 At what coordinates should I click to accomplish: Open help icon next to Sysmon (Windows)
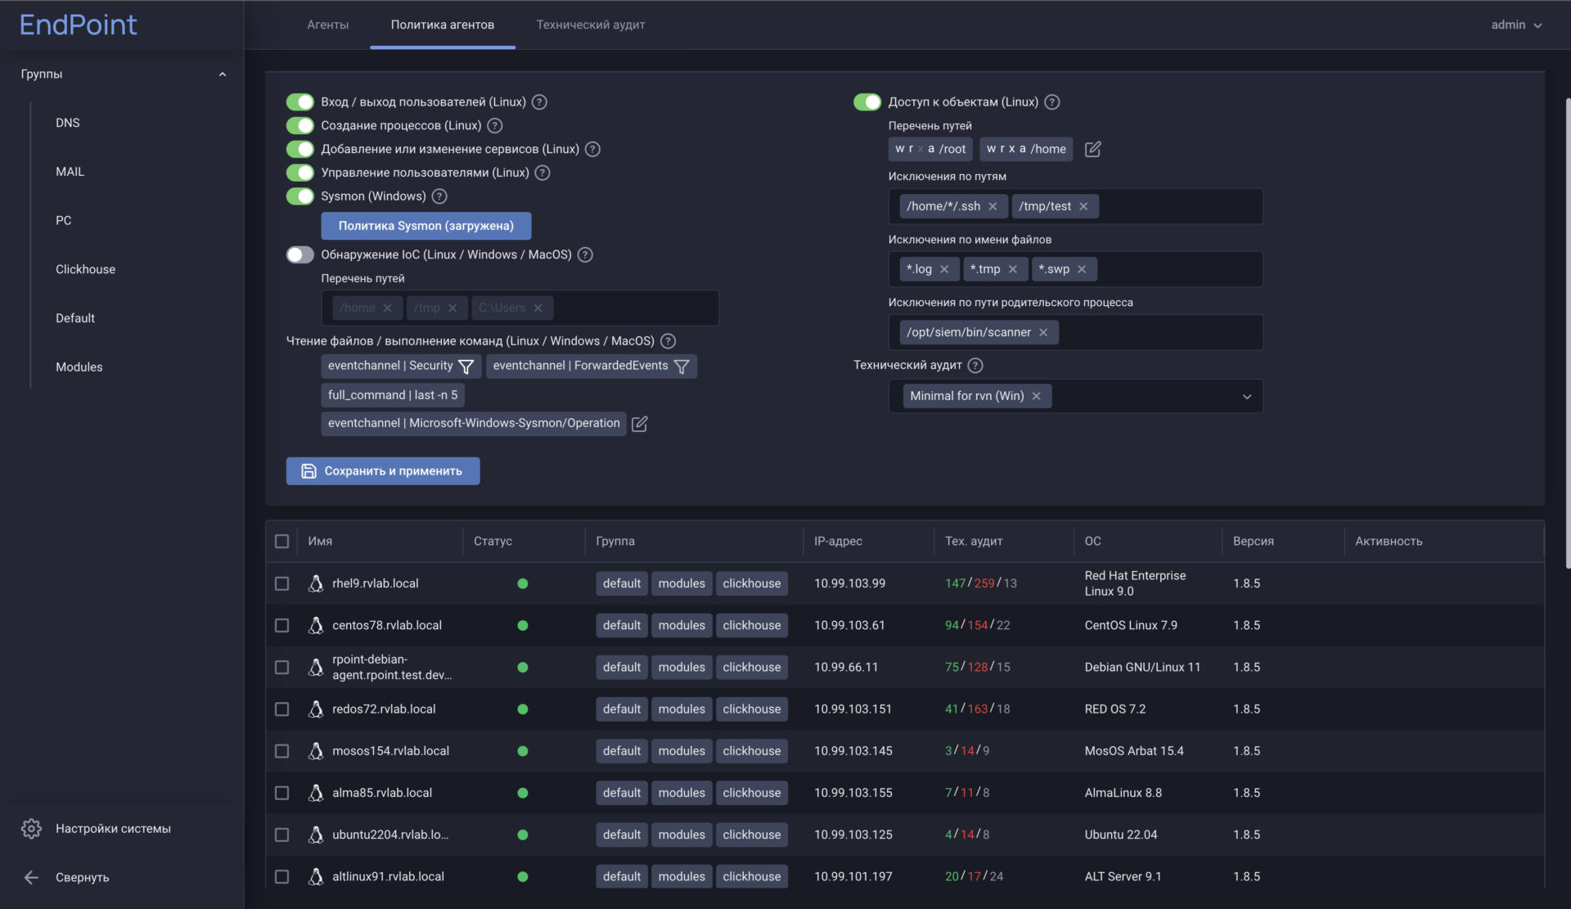pyautogui.click(x=439, y=196)
